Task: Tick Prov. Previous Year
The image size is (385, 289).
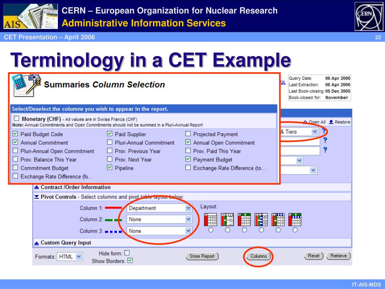Action: tap(109, 151)
